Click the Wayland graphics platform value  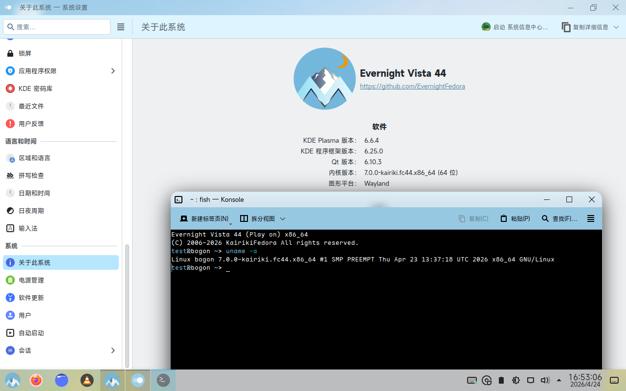[x=377, y=183]
